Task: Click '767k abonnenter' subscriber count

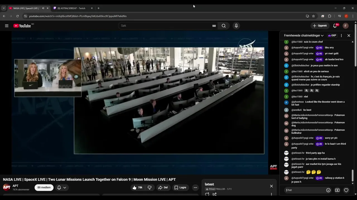Action: tap(21, 190)
